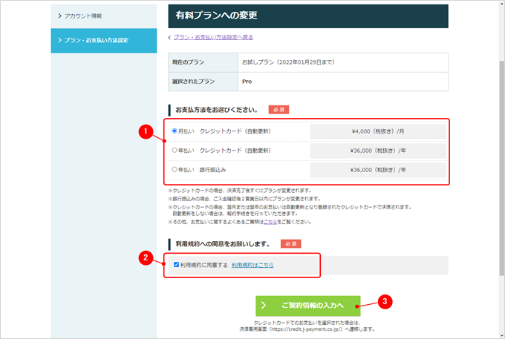Click the ご契約情報の入力へ button
Image resolution: width=505 pixels, height=339 pixels.
308,306
